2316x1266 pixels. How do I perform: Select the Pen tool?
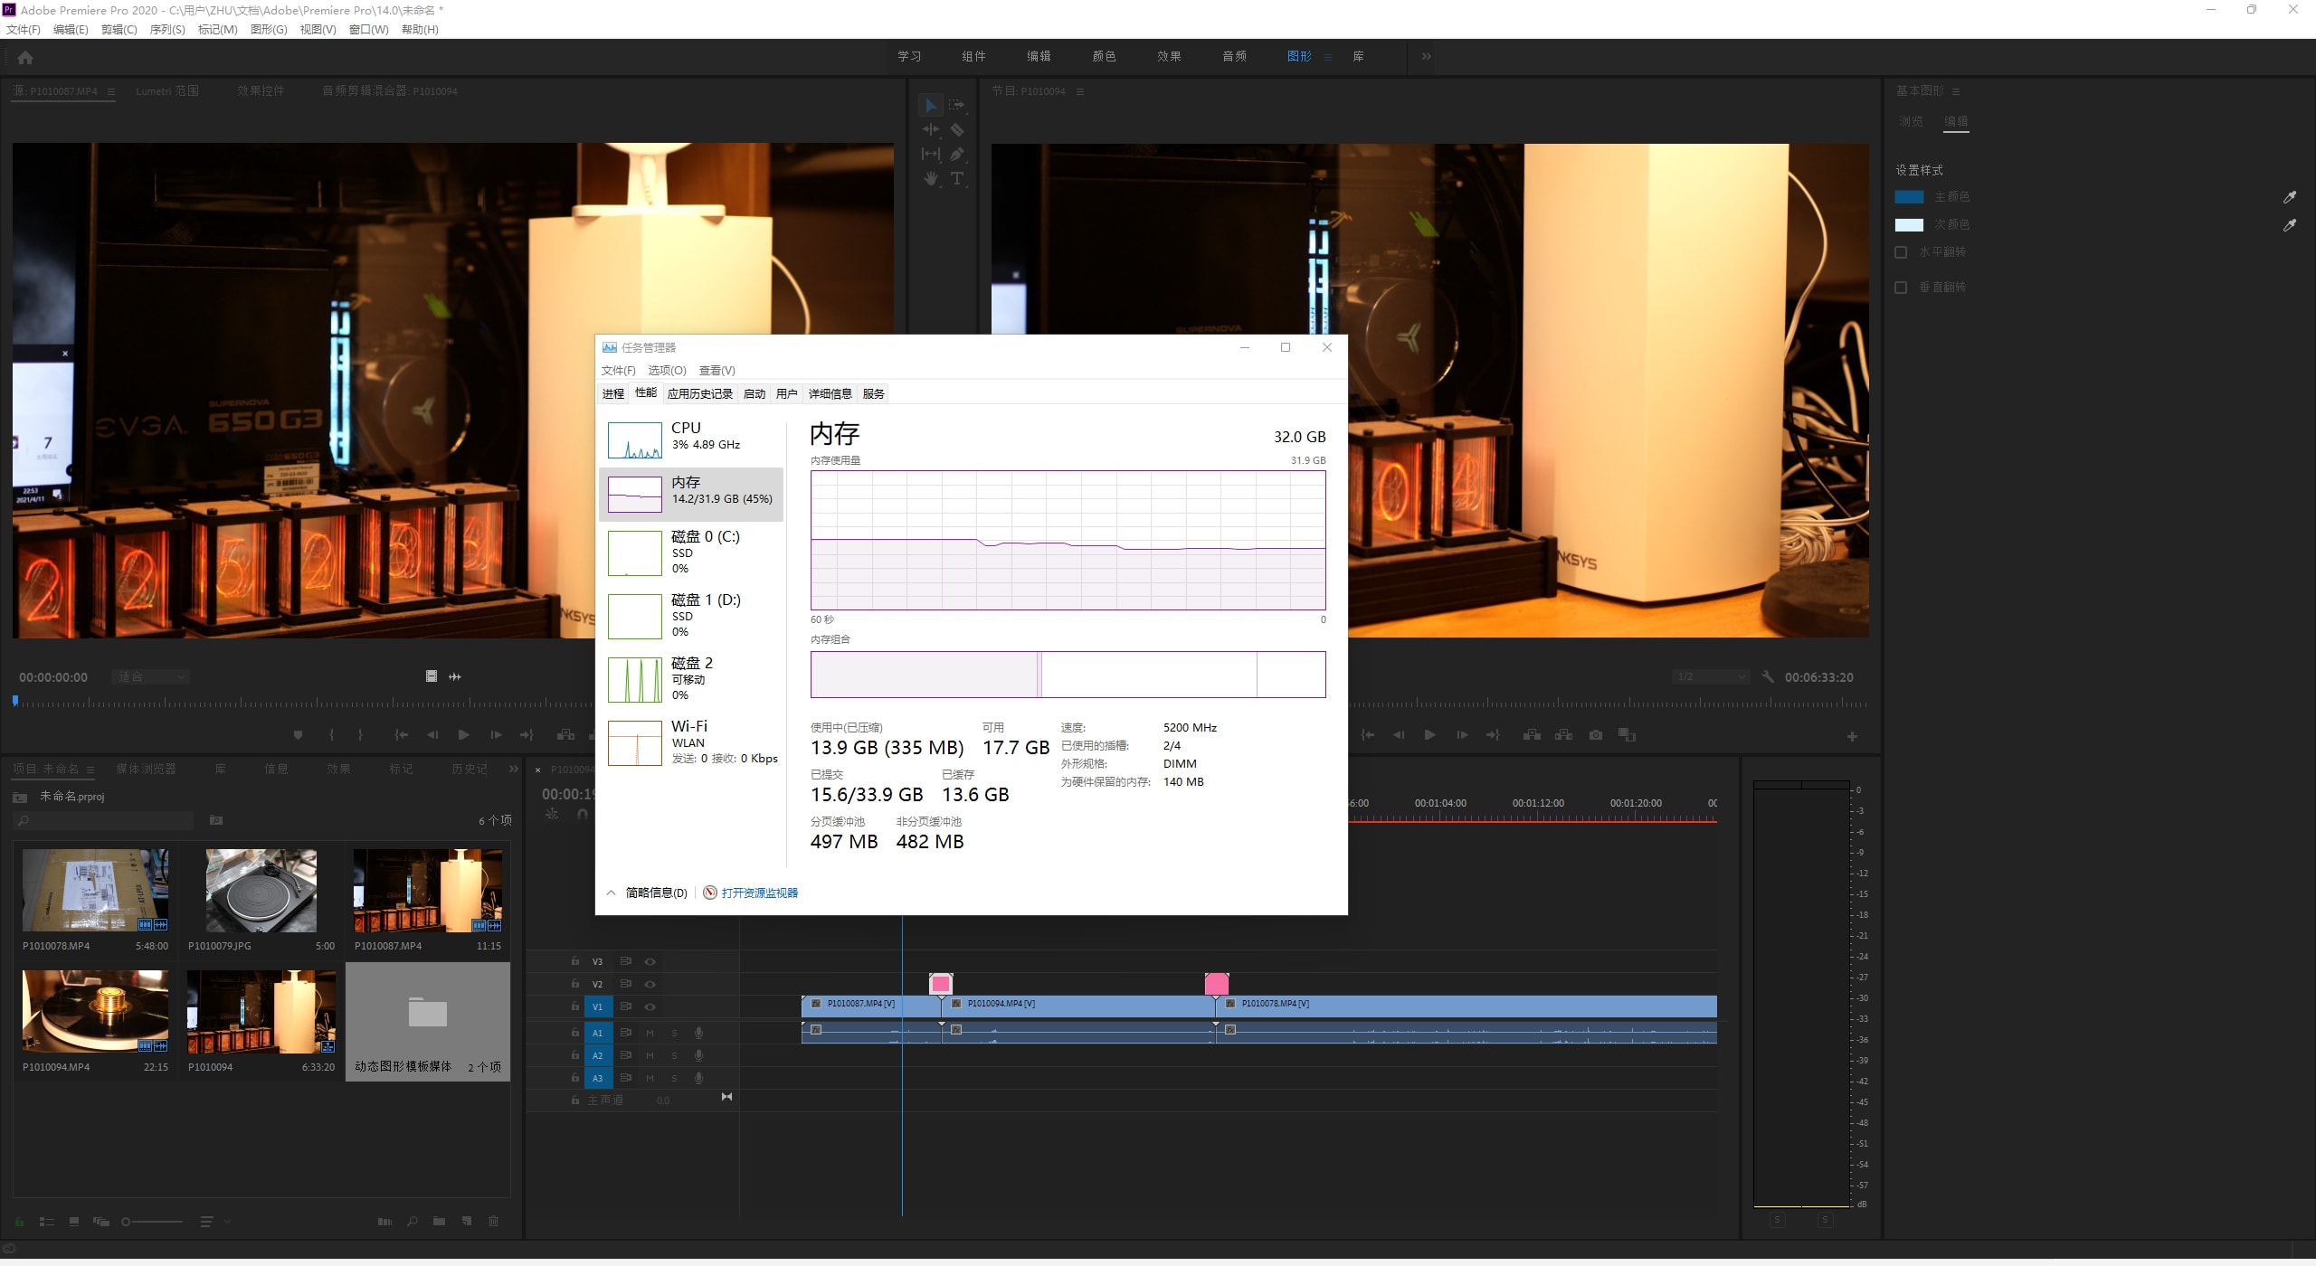click(x=956, y=155)
